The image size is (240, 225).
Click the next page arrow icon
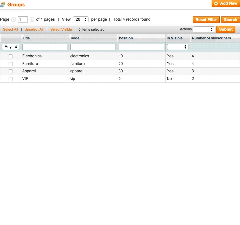pos(32,20)
